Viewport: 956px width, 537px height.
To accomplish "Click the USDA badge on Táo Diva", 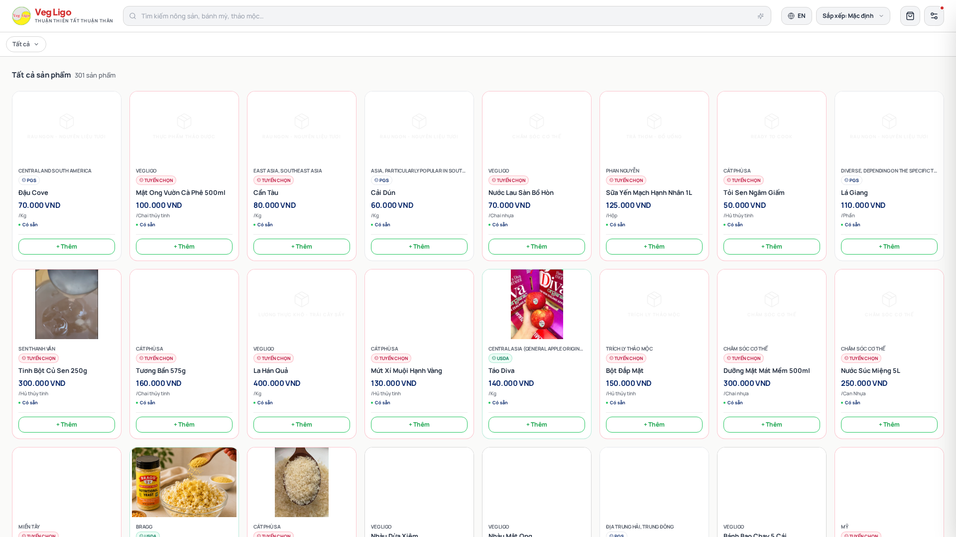I will (x=500, y=358).
